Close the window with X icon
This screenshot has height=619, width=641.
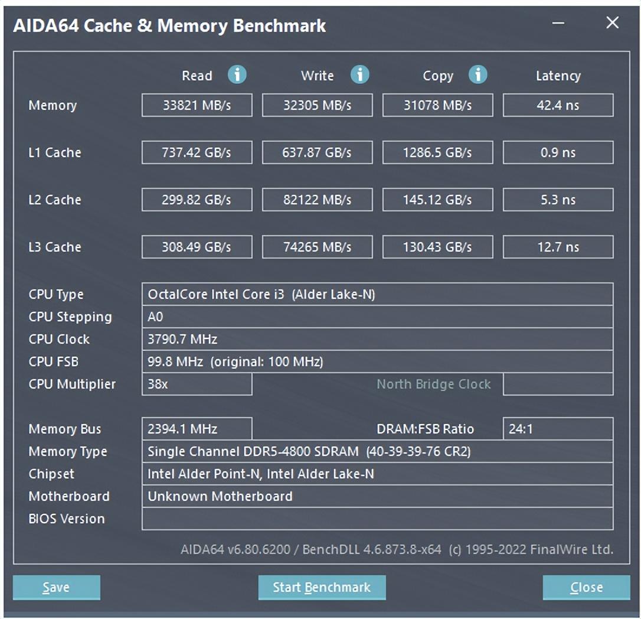pos(612,24)
